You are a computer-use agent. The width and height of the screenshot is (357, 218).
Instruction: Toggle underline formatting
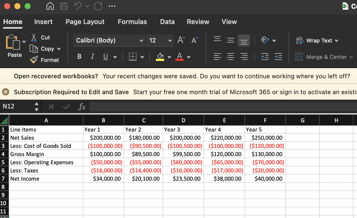coord(105,57)
